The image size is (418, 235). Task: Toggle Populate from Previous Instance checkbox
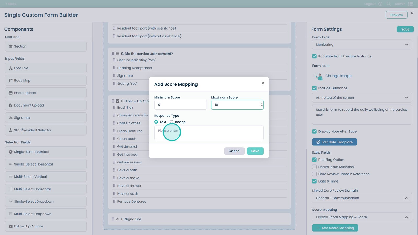pyautogui.click(x=314, y=56)
